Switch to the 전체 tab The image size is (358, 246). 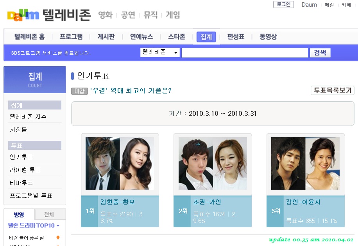click(x=49, y=214)
